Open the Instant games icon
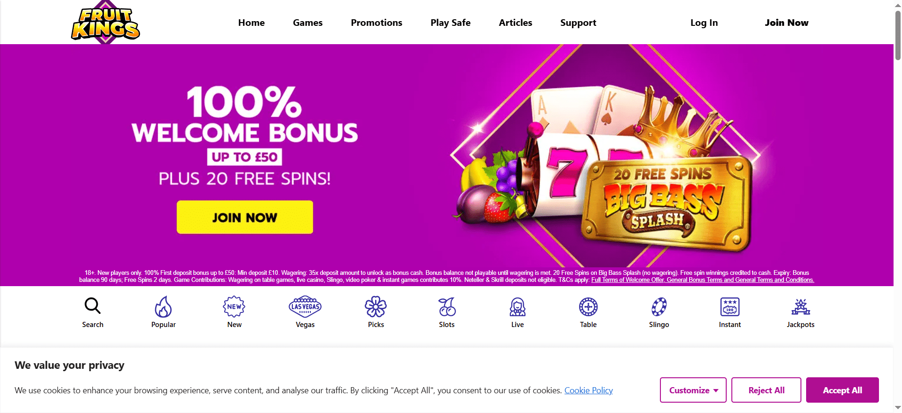This screenshot has height=413, width=902. coord(730,307)
